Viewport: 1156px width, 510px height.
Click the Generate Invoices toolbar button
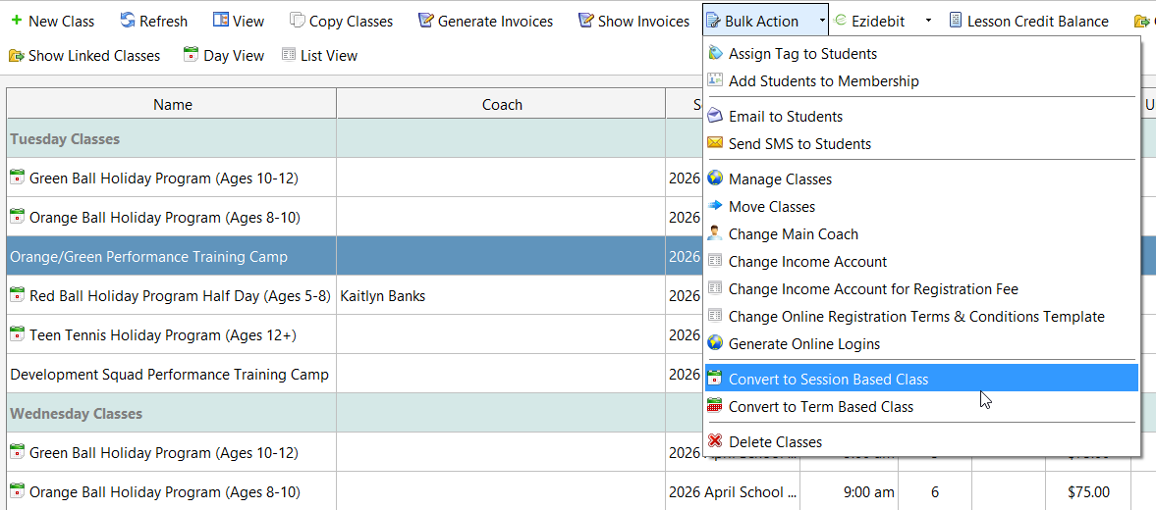(485, 21)
